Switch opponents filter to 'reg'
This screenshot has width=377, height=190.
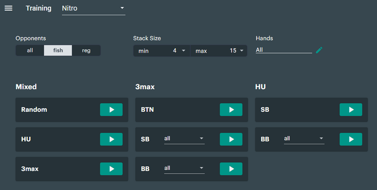(86, 50)
